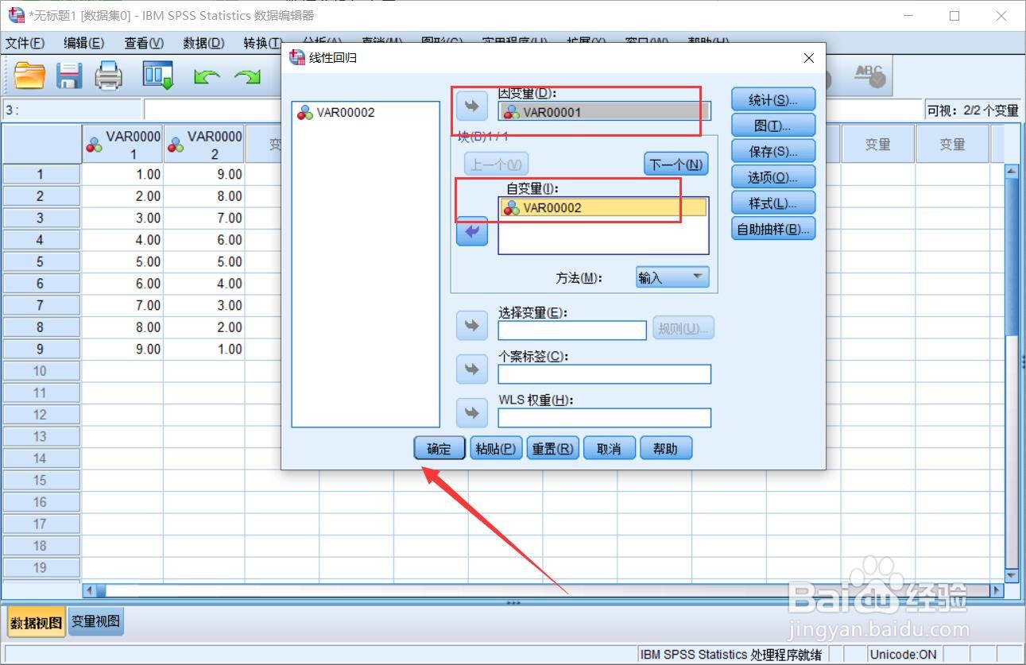Click the Undo green arrow icon
Viewport: 1026px width, 665px height.
coord(207,77)
